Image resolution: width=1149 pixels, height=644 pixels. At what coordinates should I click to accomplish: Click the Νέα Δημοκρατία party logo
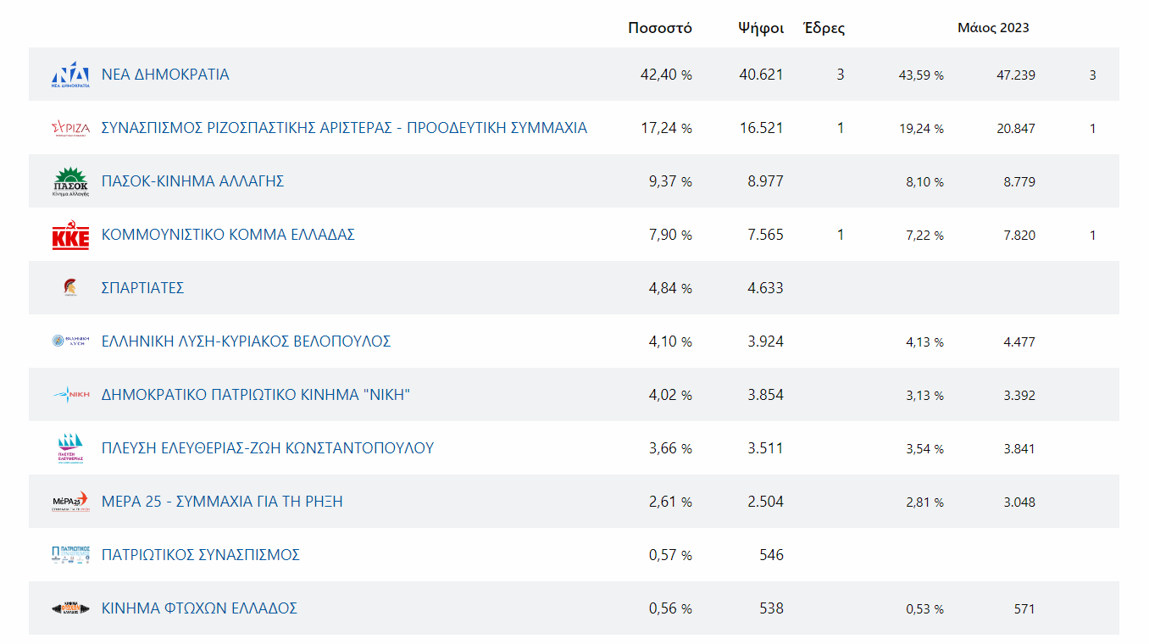tap(70, 75)
